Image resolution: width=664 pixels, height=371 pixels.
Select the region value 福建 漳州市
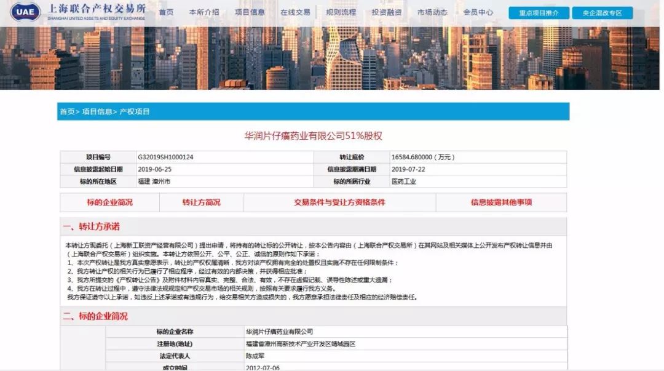[x=154, y=182]
